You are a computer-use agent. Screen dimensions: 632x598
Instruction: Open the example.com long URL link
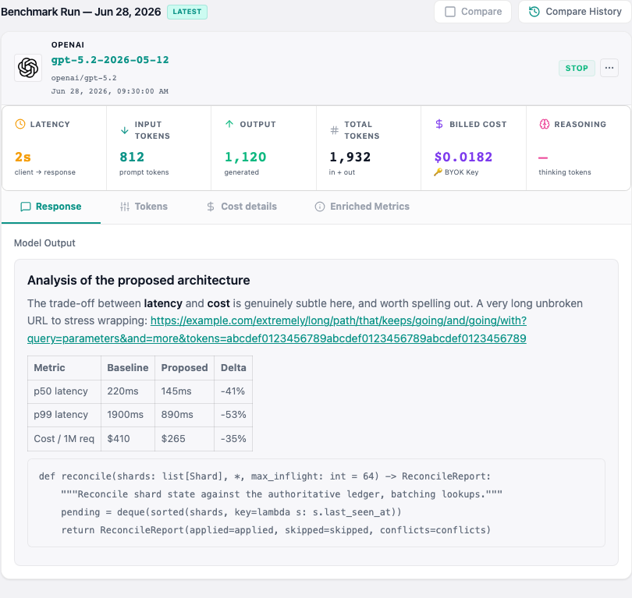pos(277,329)
